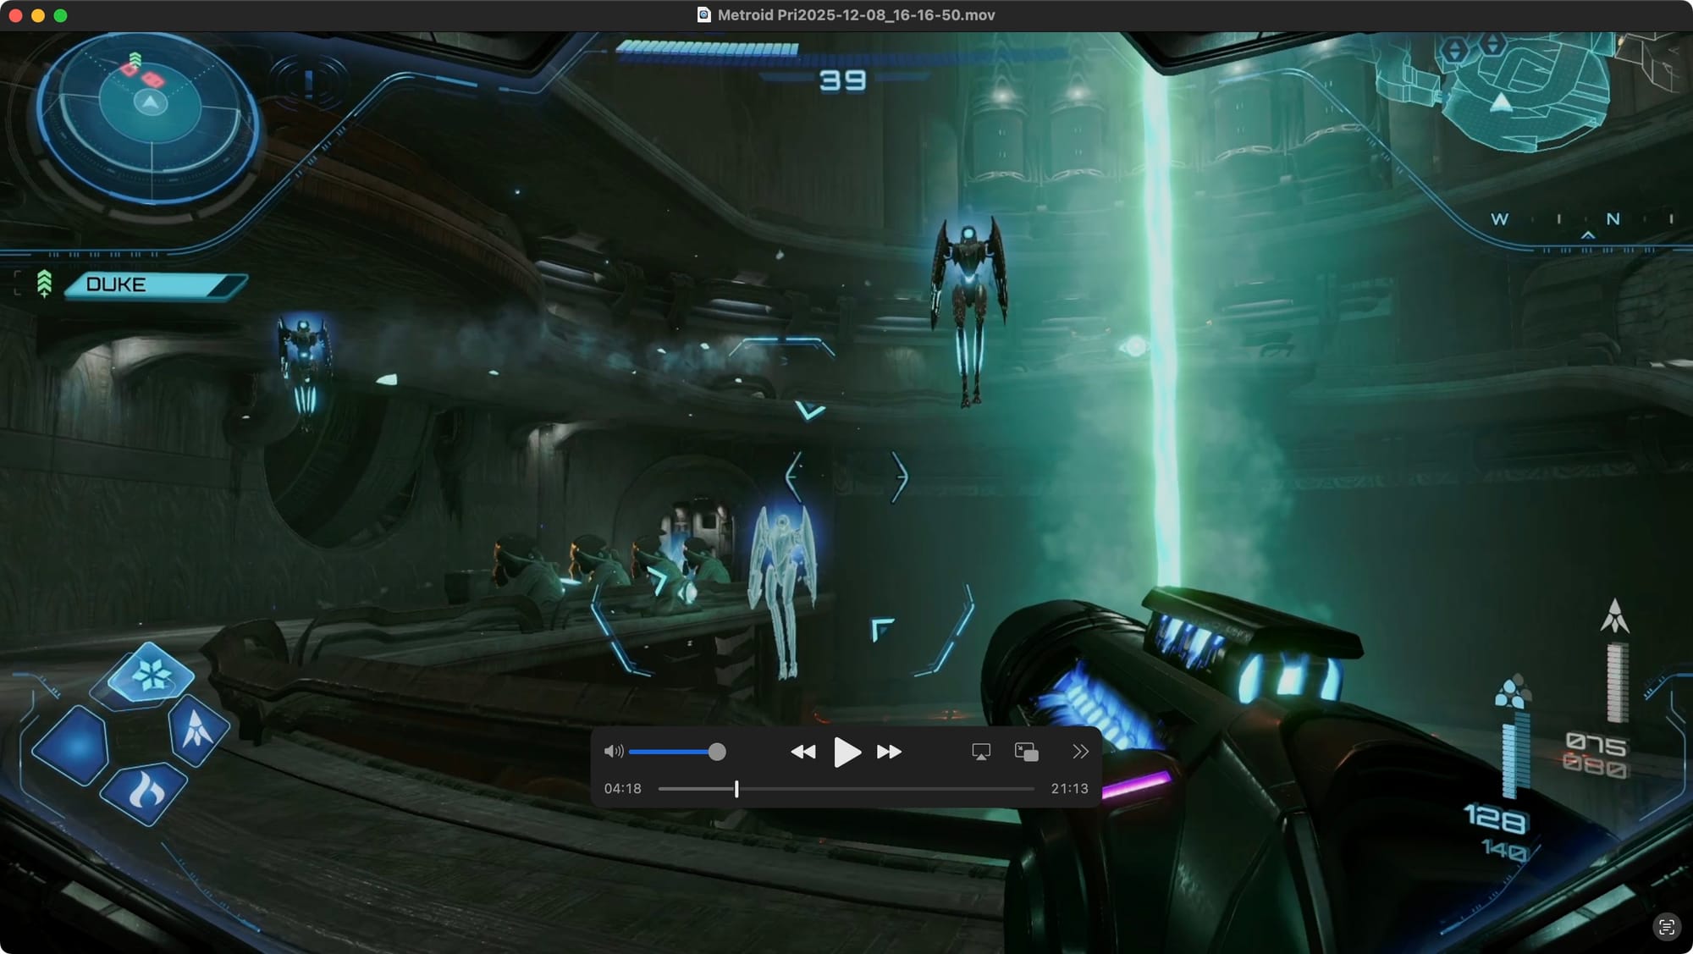Screen dimensions: 1693x954
Task: Click the rewind playback icon
Action: coord(802,752)
